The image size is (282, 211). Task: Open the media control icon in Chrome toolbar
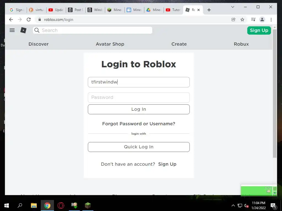[253, 20]
